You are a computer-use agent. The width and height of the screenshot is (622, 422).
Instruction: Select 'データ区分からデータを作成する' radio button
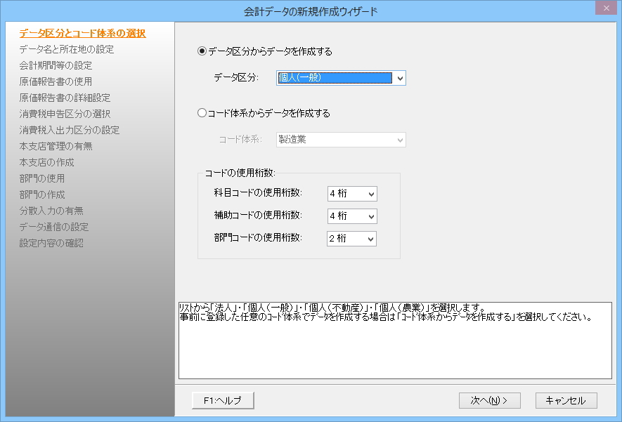pos(203,51)
